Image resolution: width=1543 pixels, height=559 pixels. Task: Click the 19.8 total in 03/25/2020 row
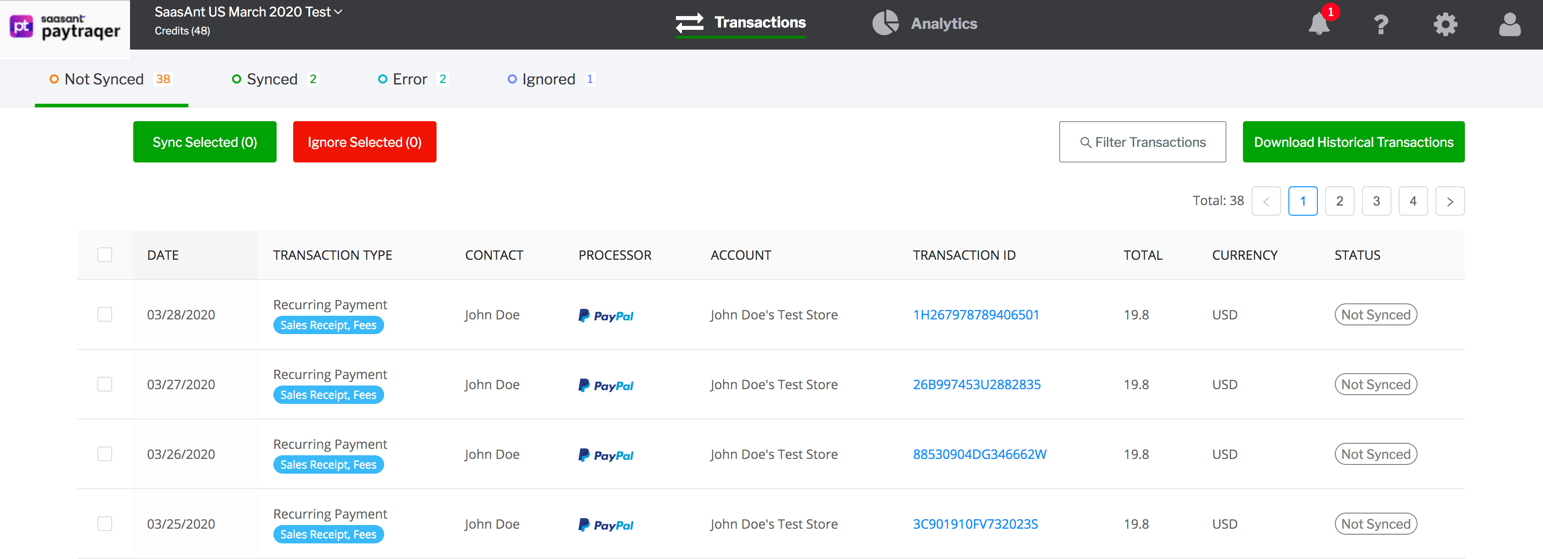tap(1136, 524)
